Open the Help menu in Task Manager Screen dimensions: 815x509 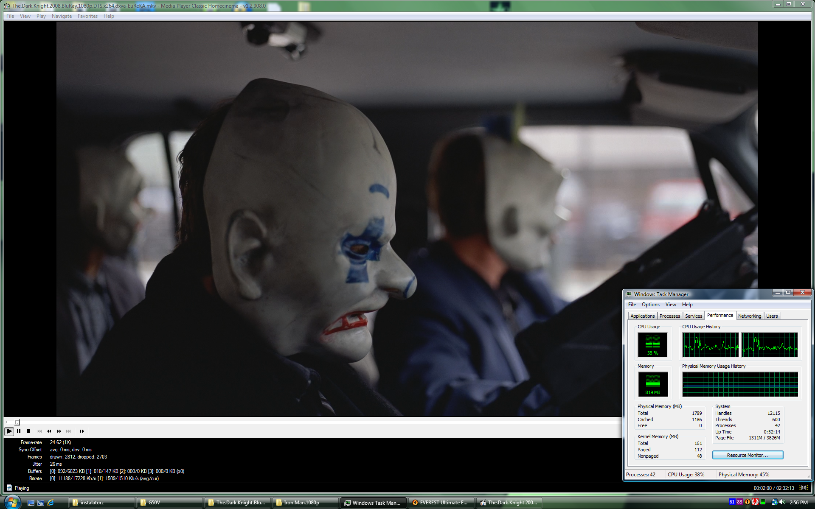(687, 305)
